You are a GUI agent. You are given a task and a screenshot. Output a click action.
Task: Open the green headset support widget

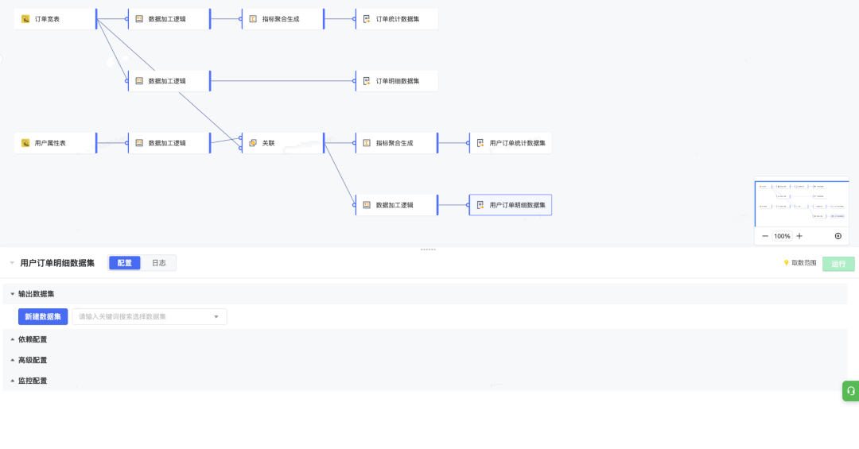coord(850,391)
